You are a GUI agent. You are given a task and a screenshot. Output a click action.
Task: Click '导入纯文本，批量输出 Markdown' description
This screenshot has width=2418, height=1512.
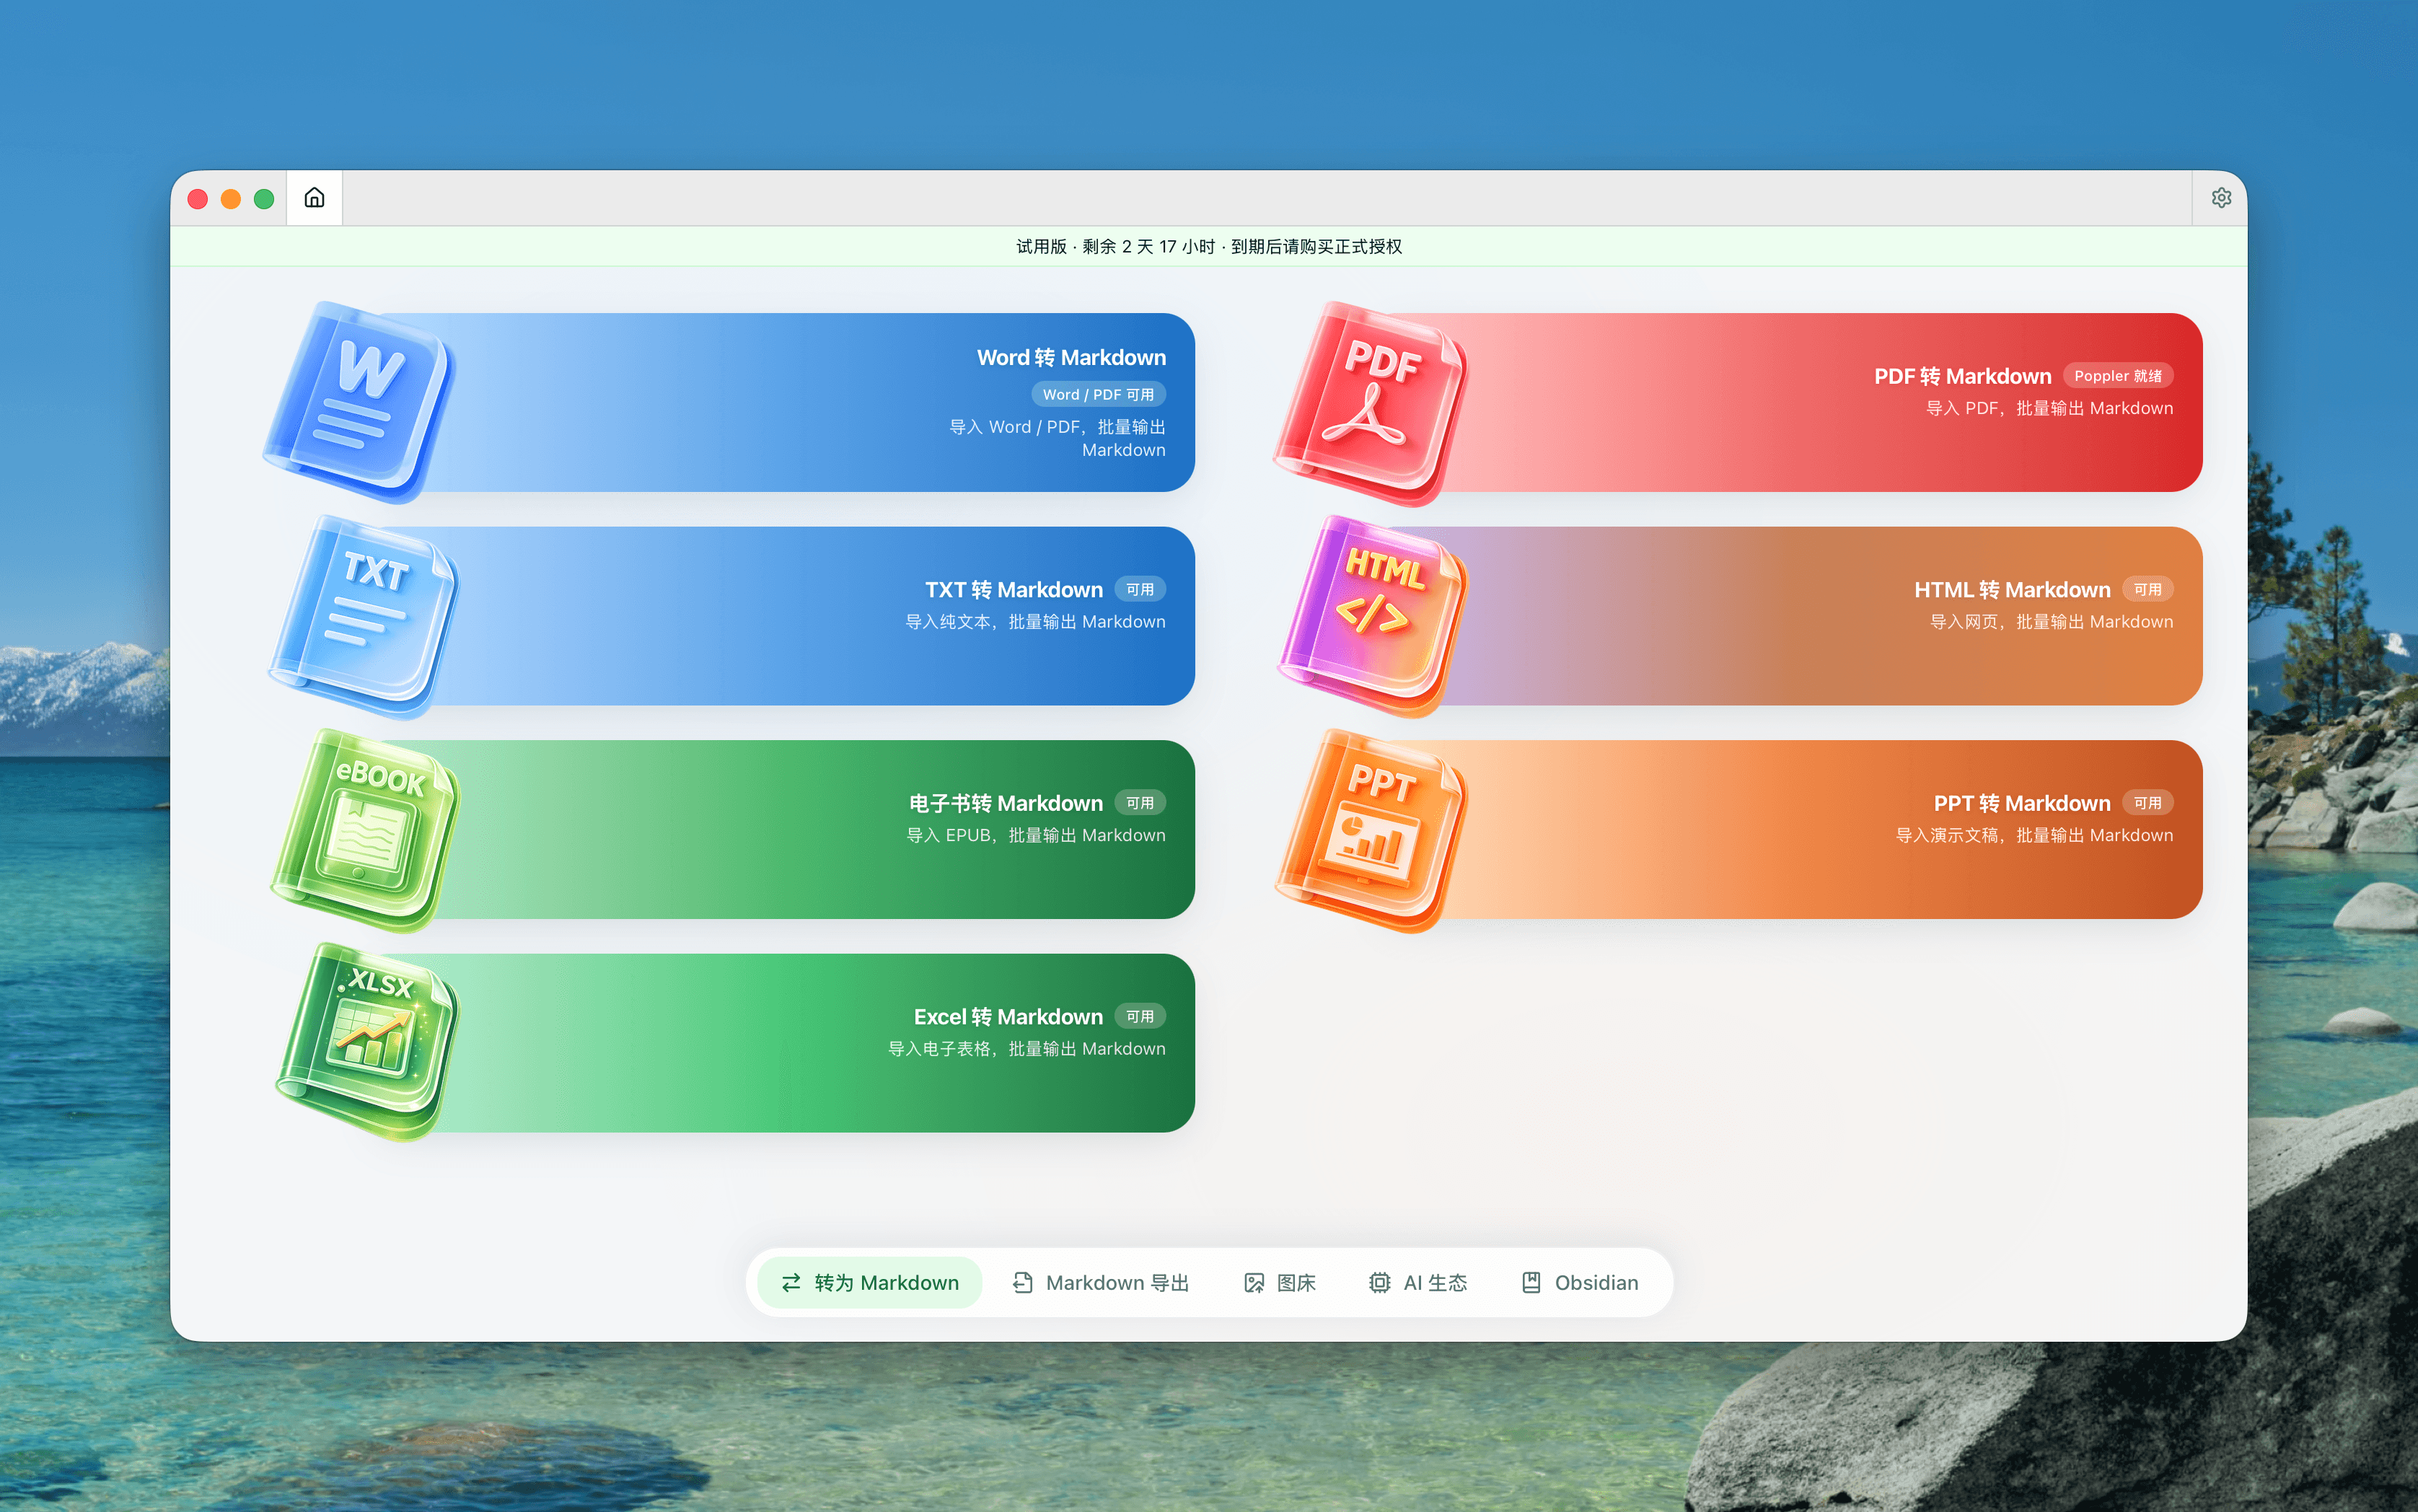click(x=1035, y=622)
